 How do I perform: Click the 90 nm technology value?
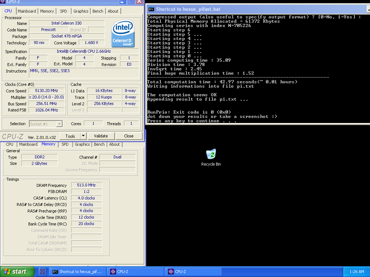tap(39, 43)
